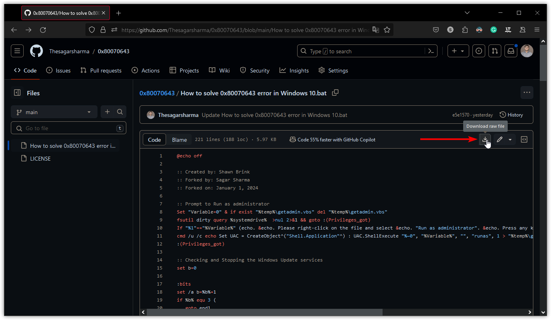551x320 pixels.
Task: Open the Wiki tab
Action: click(219, 70)
